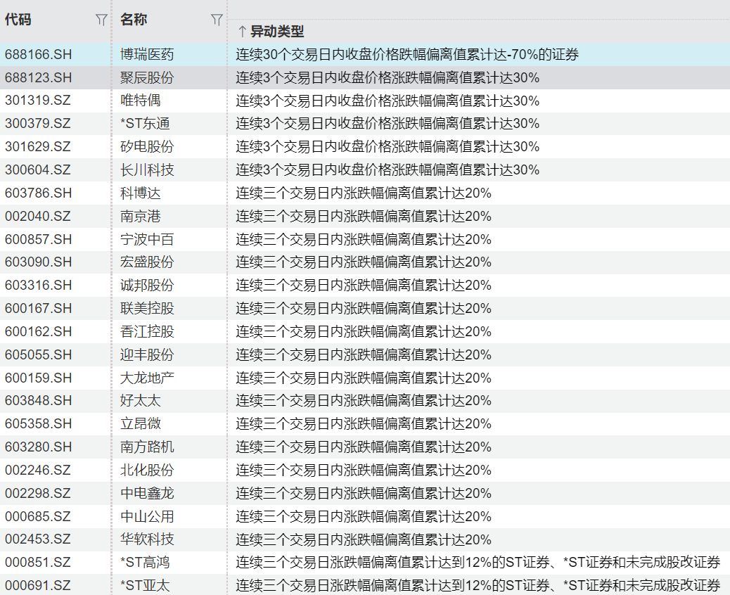Screen dimensions: 730x595
Task: Select stock name 诚邦股份
Action: coord(147,286)
